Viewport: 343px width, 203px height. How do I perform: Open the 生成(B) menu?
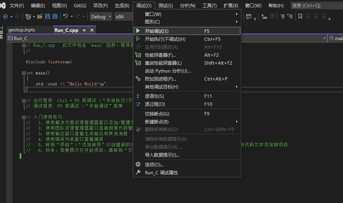122,6
